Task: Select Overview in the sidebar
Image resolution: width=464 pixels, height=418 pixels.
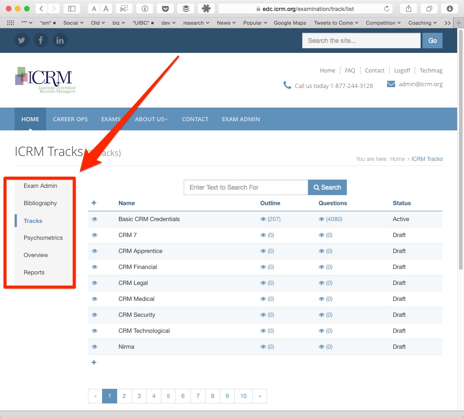Action: (x=36, y=255)
